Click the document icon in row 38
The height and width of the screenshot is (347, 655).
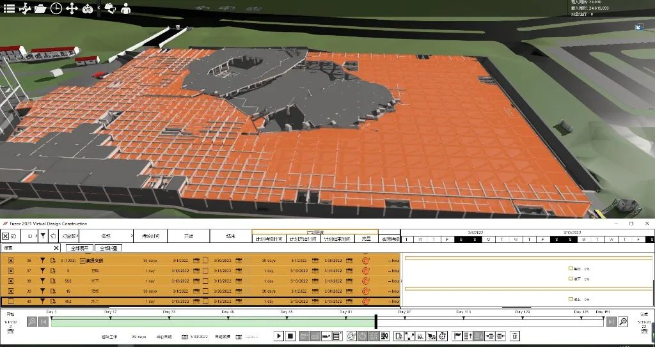pyautogui.click(x=53, y=281)
